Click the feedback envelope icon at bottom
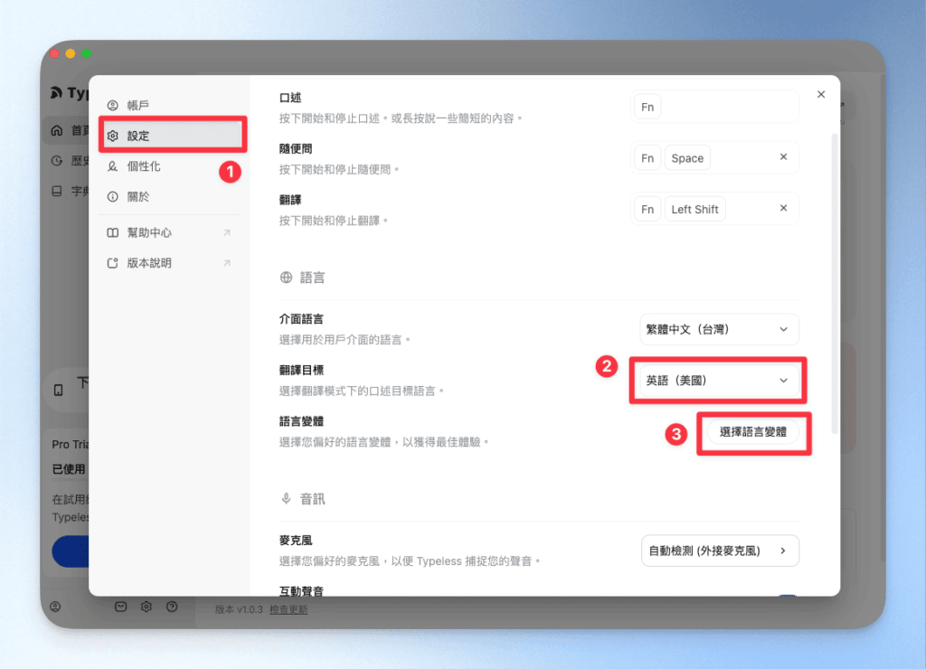The width and height of the screenshot is (926, 669). (x=121, y=607)
